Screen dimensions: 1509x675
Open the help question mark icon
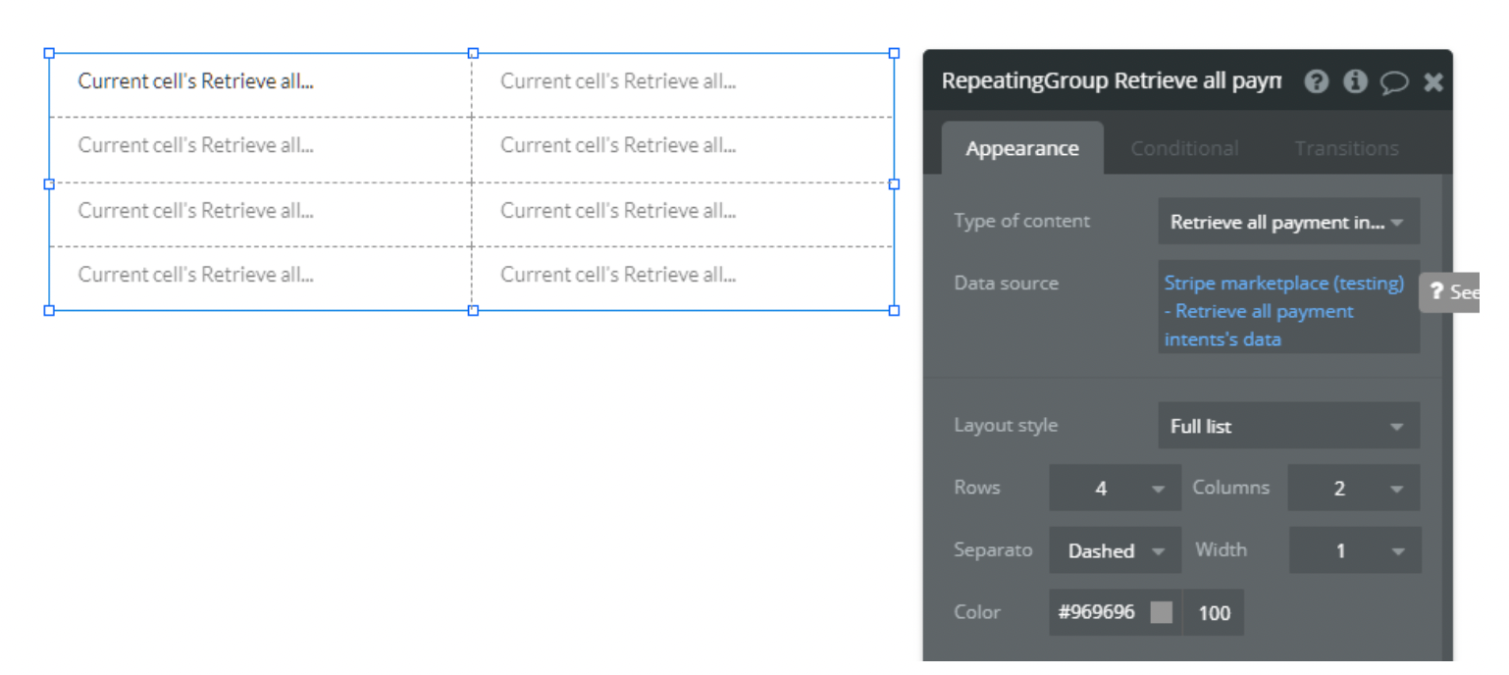[x=1317, y=81]
